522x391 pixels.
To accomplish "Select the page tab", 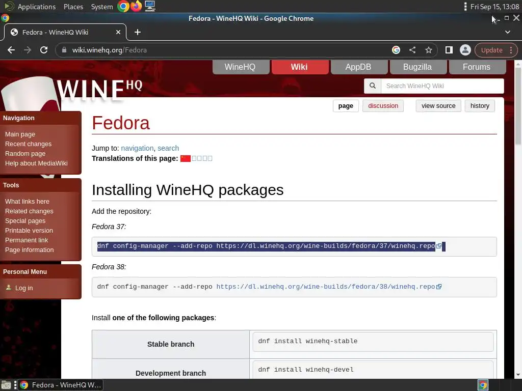I will 346,106.
